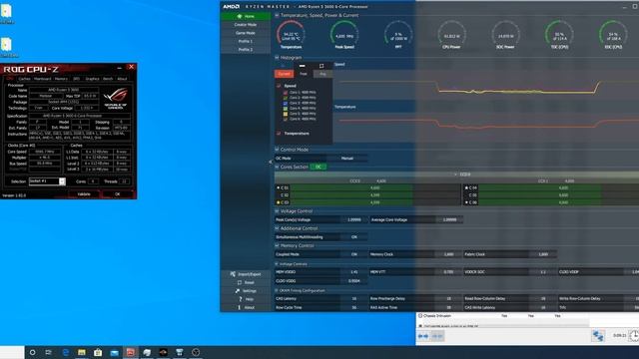Toggle Core 1 checkbox in the histogram legend

[286, 93]
